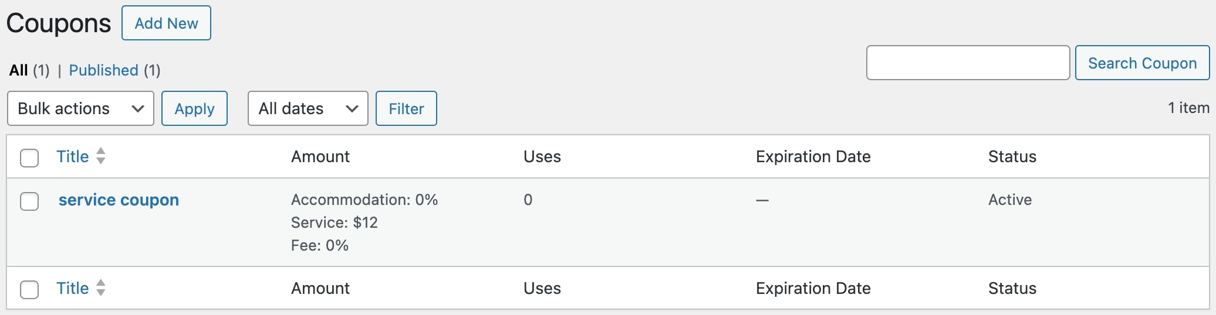
Task: Click the Filter button
Action: (x=406, y=108)
